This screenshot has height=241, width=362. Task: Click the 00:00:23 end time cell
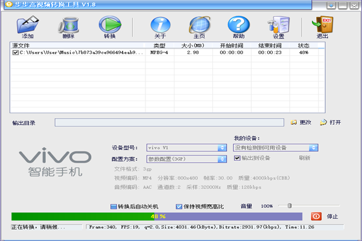coord(270,52)
